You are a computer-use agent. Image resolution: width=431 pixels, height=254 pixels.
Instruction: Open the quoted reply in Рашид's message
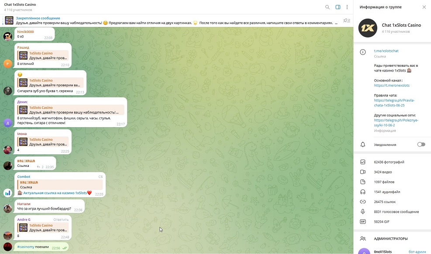click(x=43, y=56)
